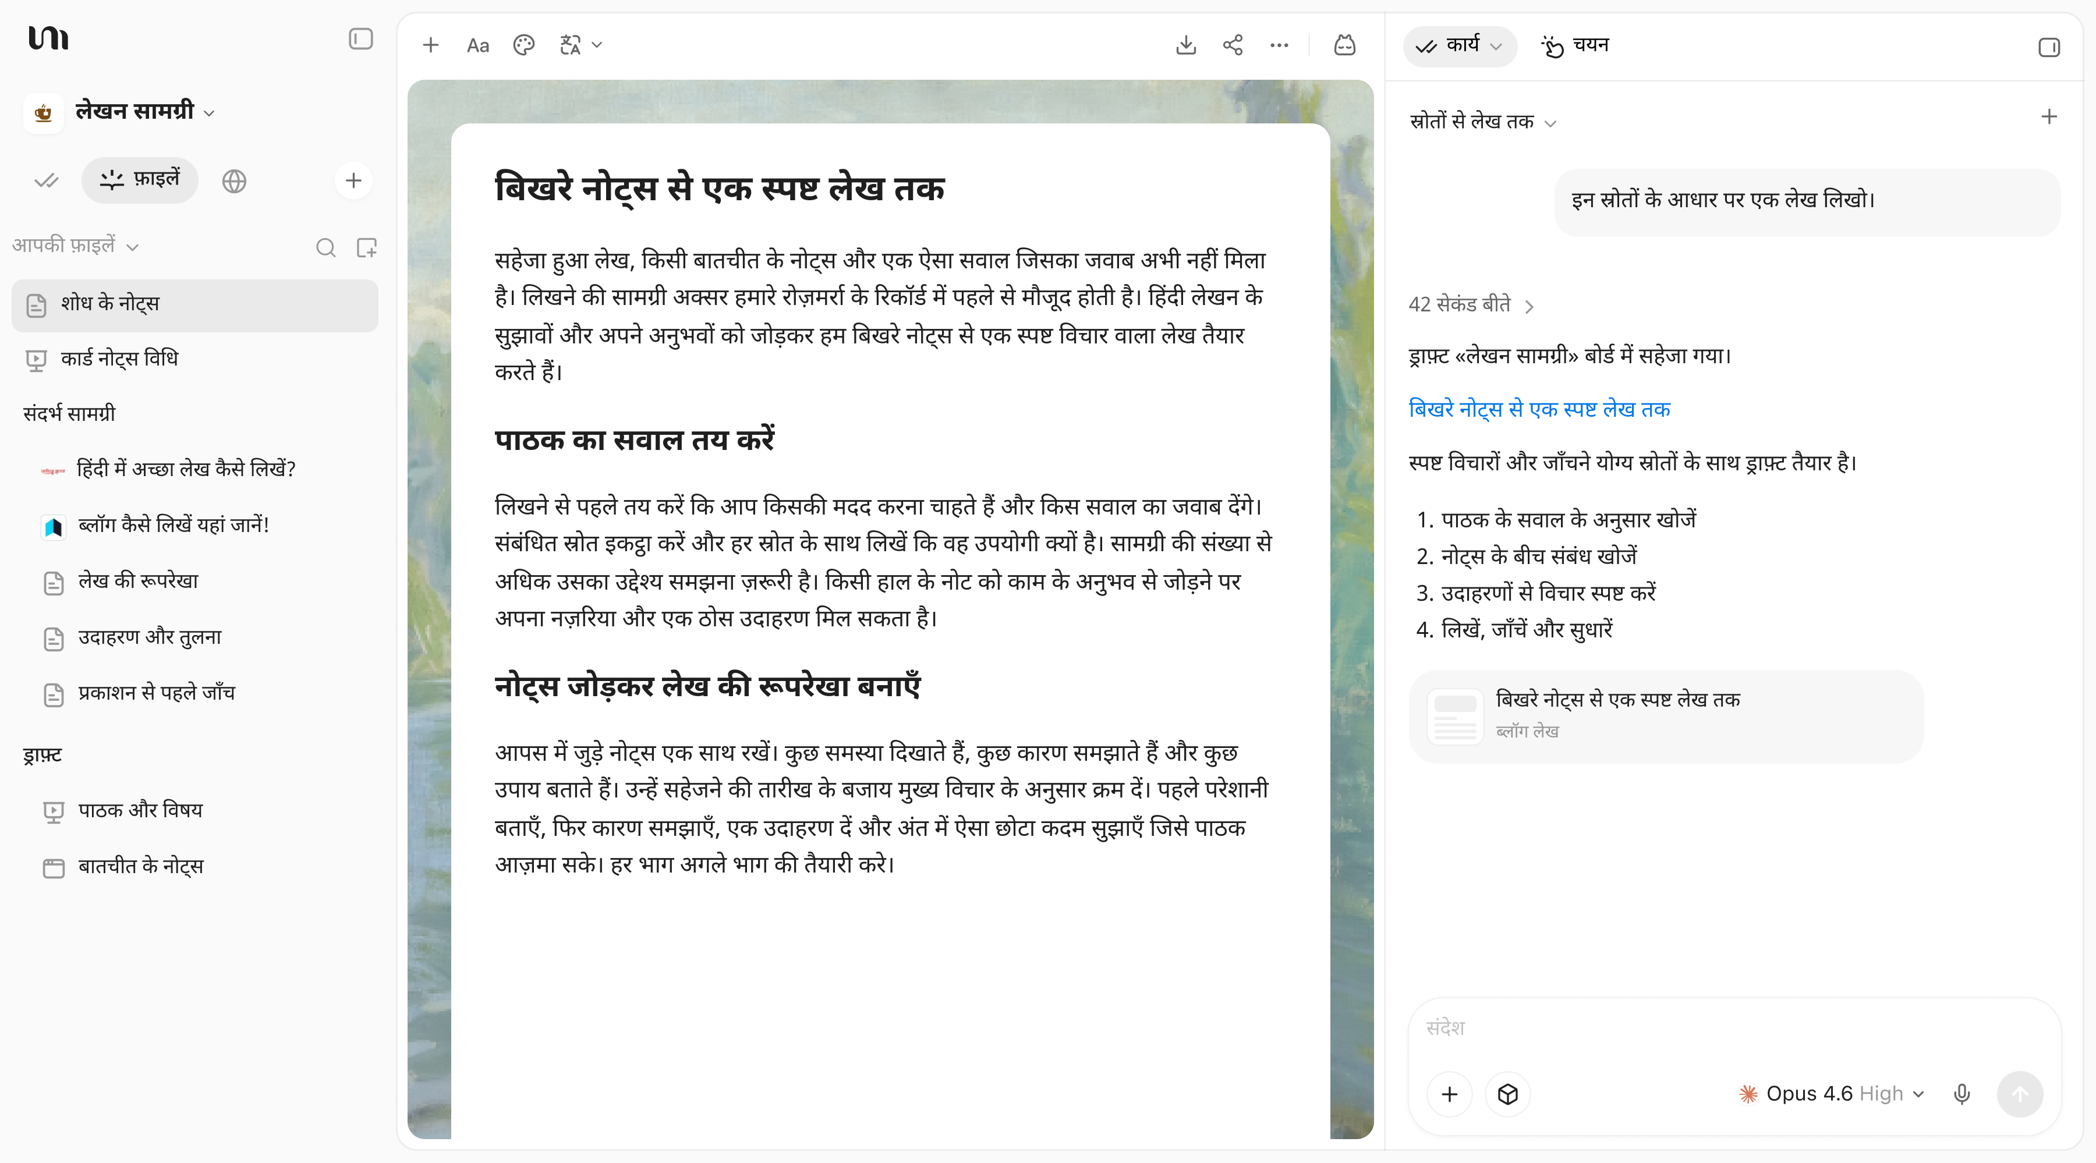Screen dimensions: 2096x1163
Task: Select the फ़ाइलें tab
Action: coord(140,180)
